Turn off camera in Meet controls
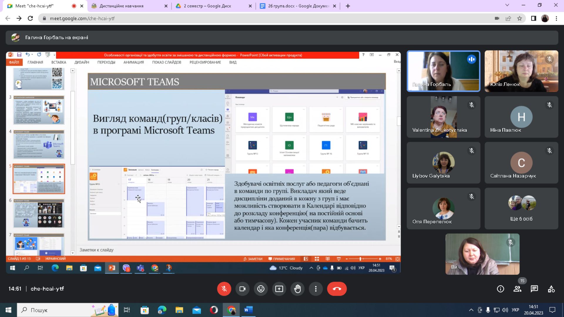564x317 pixels. coord(242,289)
